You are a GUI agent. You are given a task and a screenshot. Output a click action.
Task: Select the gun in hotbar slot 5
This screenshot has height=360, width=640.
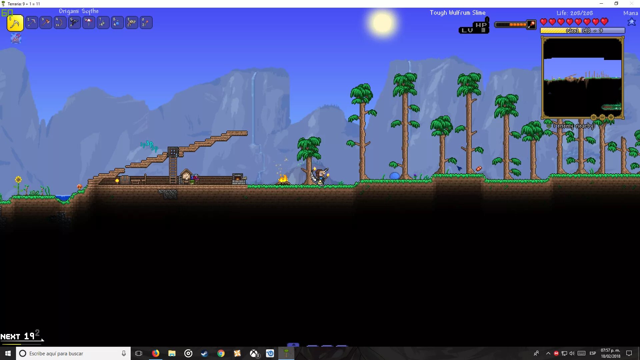(x=75, y=23)
